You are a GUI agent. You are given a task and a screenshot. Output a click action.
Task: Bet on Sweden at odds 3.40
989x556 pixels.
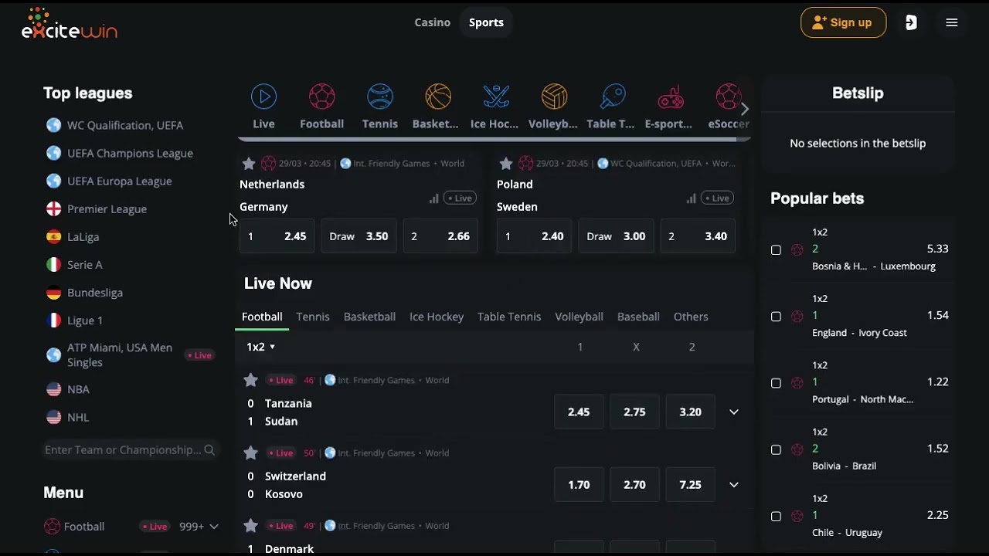tap(698, 236)
